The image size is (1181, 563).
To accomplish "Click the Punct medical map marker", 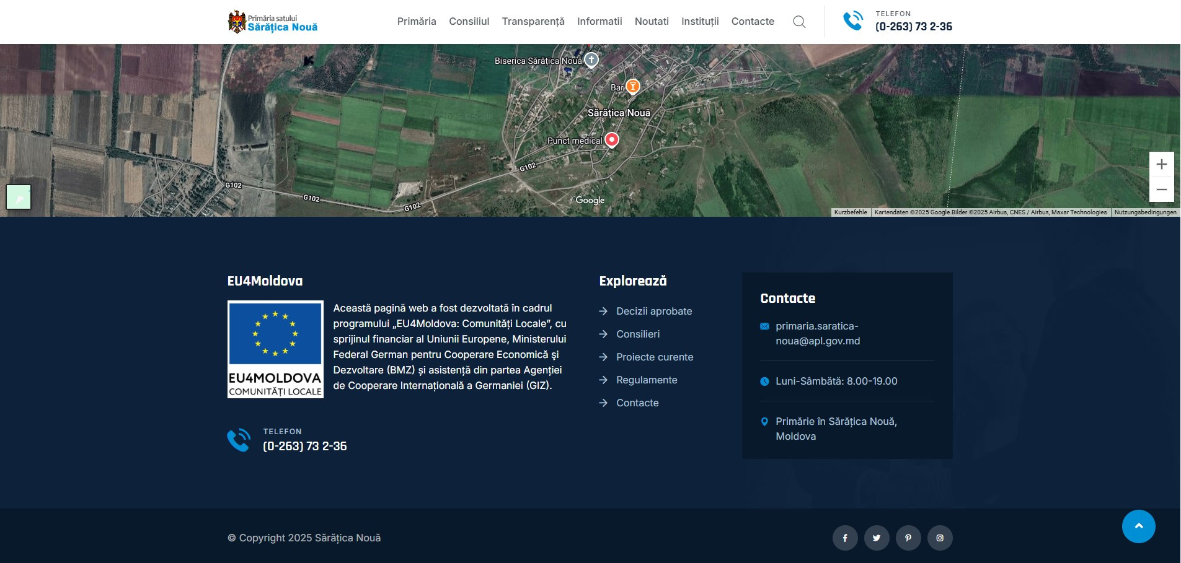I will tap(611, 140).
